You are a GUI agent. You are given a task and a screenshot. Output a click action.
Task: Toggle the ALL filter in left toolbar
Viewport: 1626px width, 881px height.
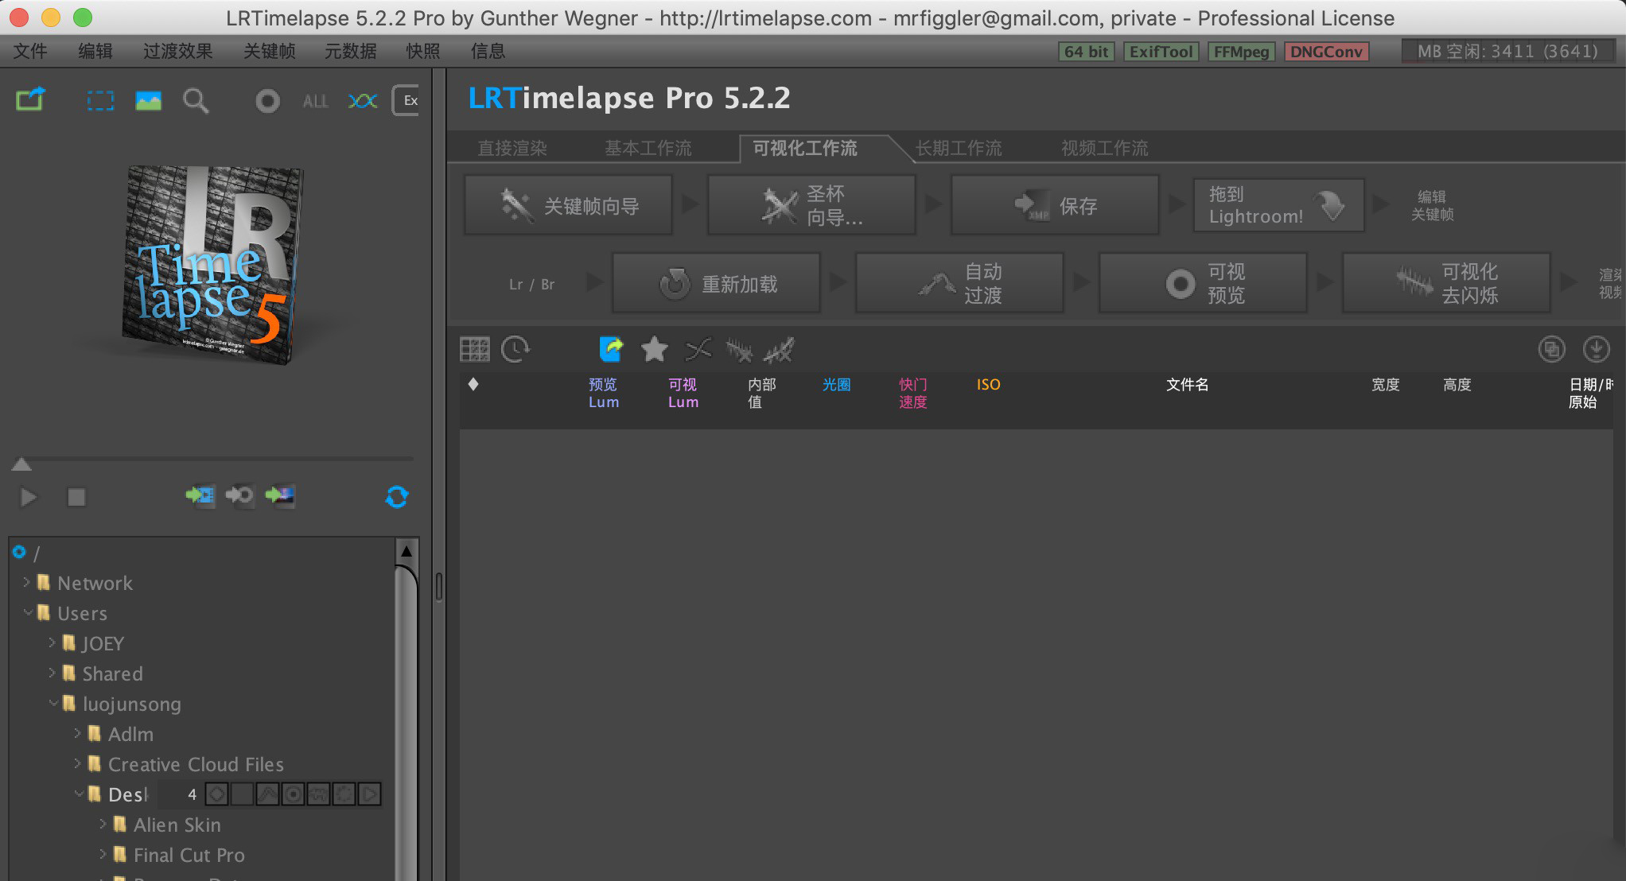(315, 101)
